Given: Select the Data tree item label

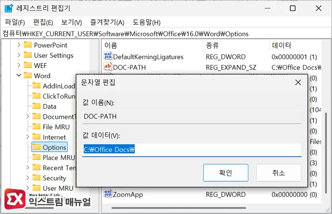Looking at the screenshot, I should 49,107.
